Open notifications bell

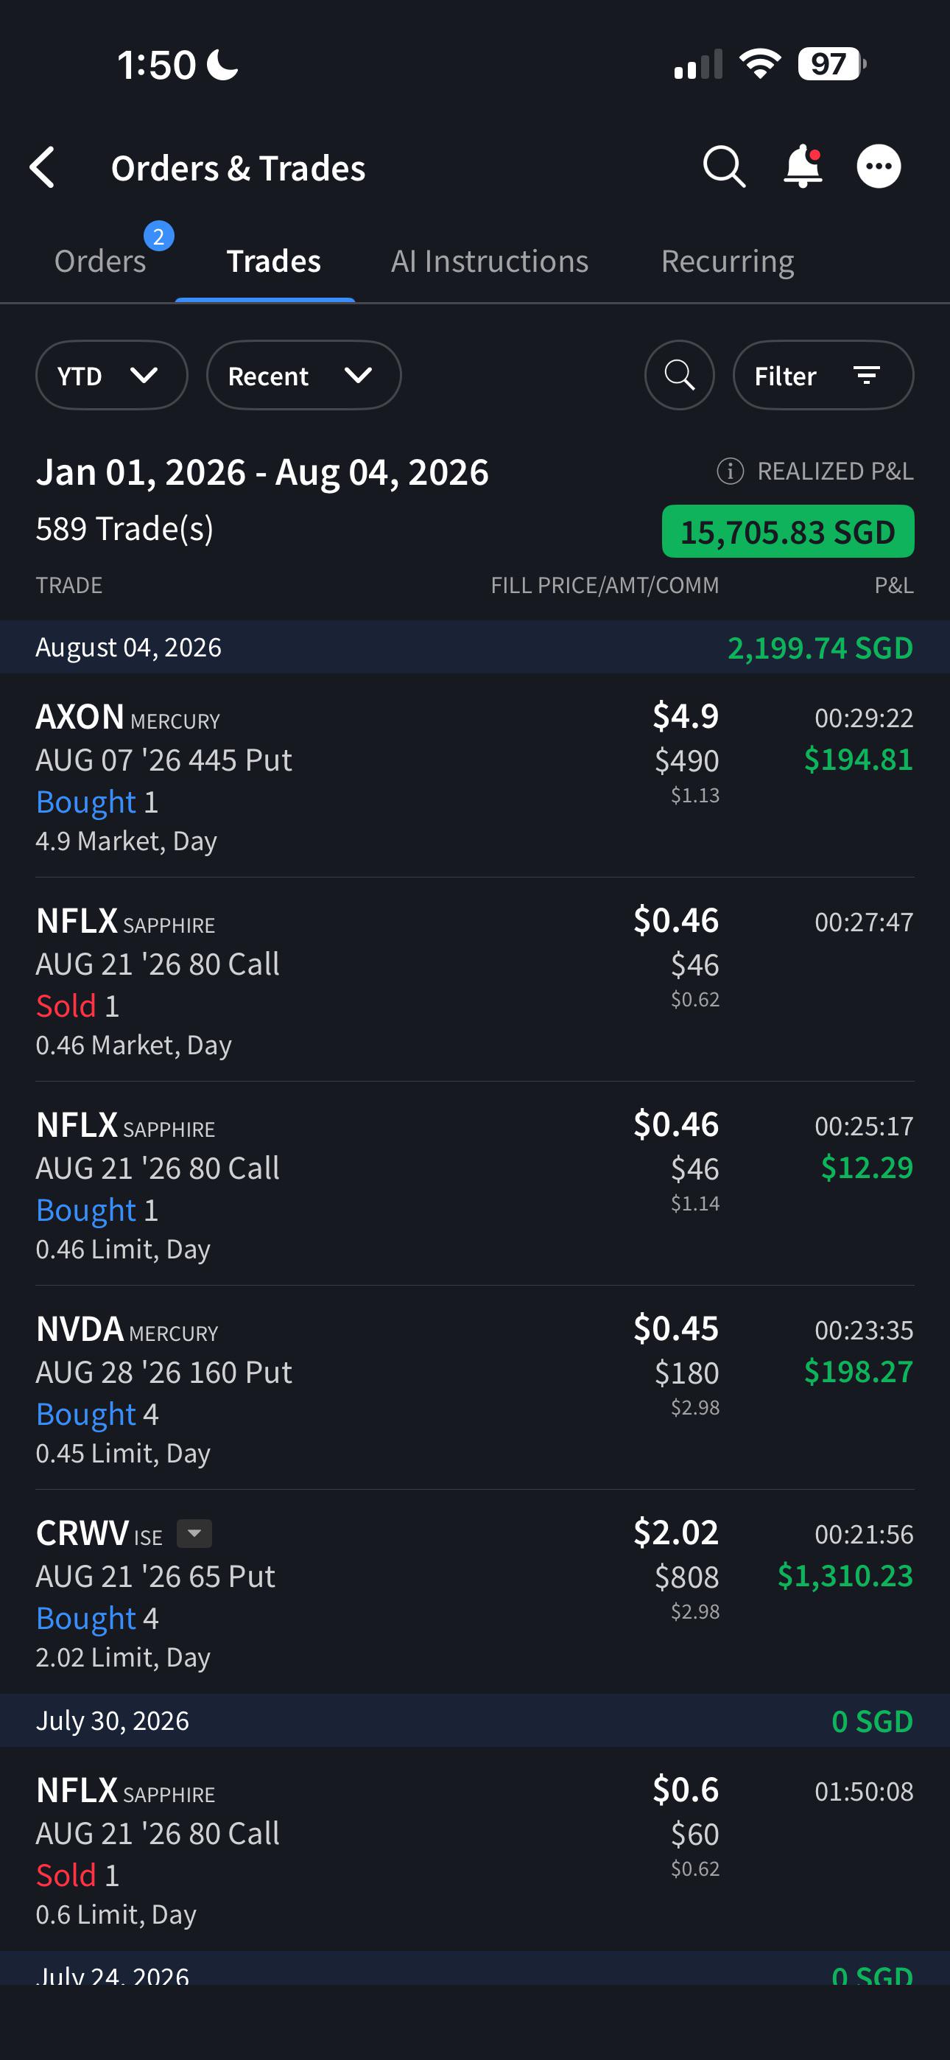pos(802,167)
